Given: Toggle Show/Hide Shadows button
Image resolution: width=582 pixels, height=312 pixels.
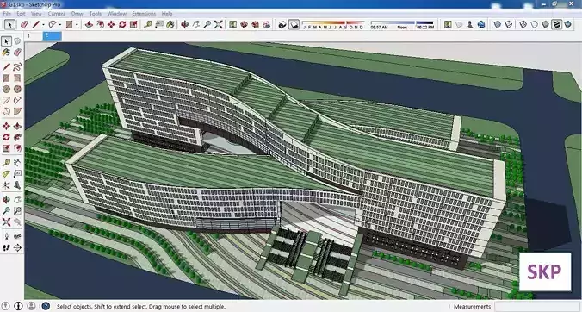Looking at the screenshot, I should (x=294, y=24).
